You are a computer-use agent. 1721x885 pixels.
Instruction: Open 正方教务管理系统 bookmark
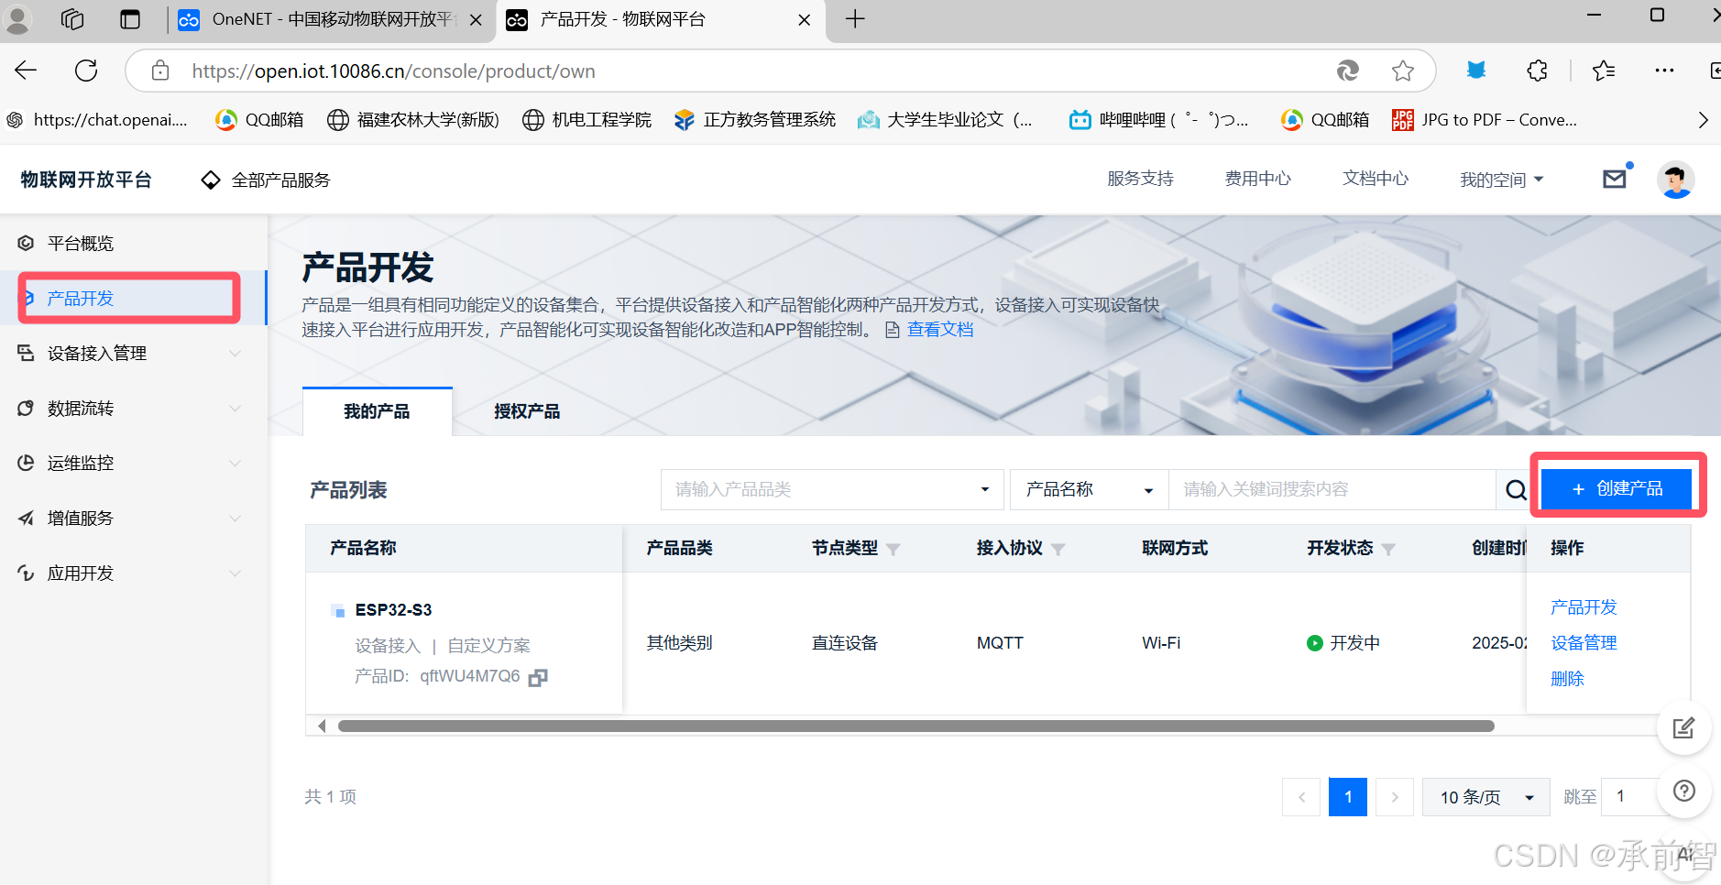pyautogui.click(x=755, y=120)
